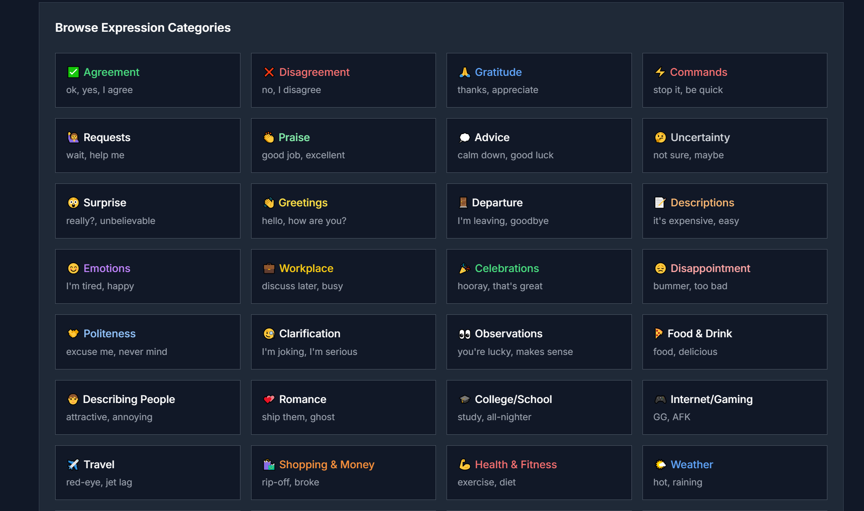Click the airplane Travel icon
864x511 pixels.
pos(73,464)
